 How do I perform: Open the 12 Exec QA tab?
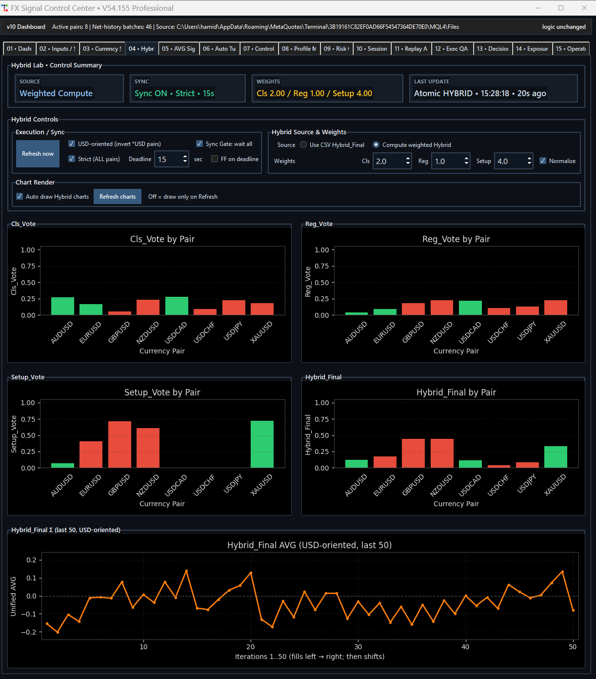tap(452, 49)
